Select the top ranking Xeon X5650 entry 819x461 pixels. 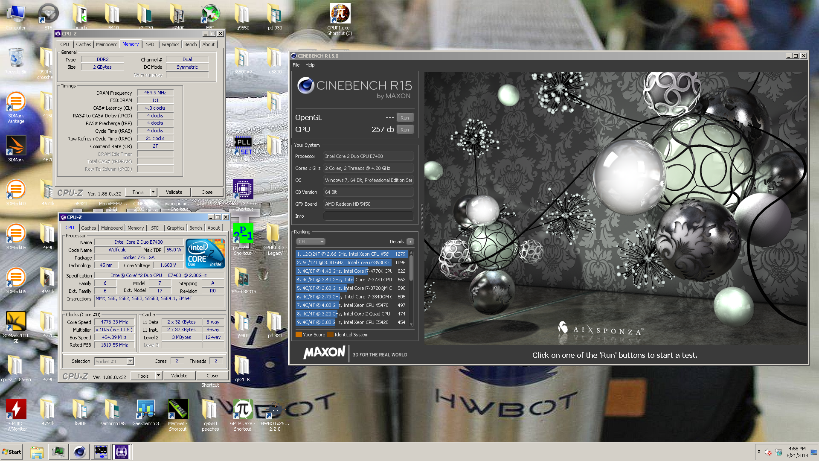(351, 254)
